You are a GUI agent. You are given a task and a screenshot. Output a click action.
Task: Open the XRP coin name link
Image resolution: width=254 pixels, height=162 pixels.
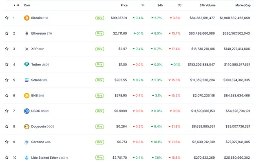click(38, 49)
